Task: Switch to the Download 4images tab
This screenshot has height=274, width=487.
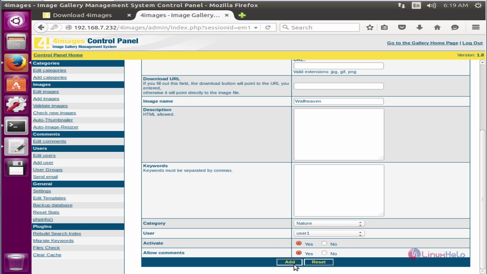Action: 82,15
